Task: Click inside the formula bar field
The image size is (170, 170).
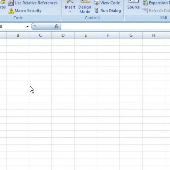Action: click(115, 26)
